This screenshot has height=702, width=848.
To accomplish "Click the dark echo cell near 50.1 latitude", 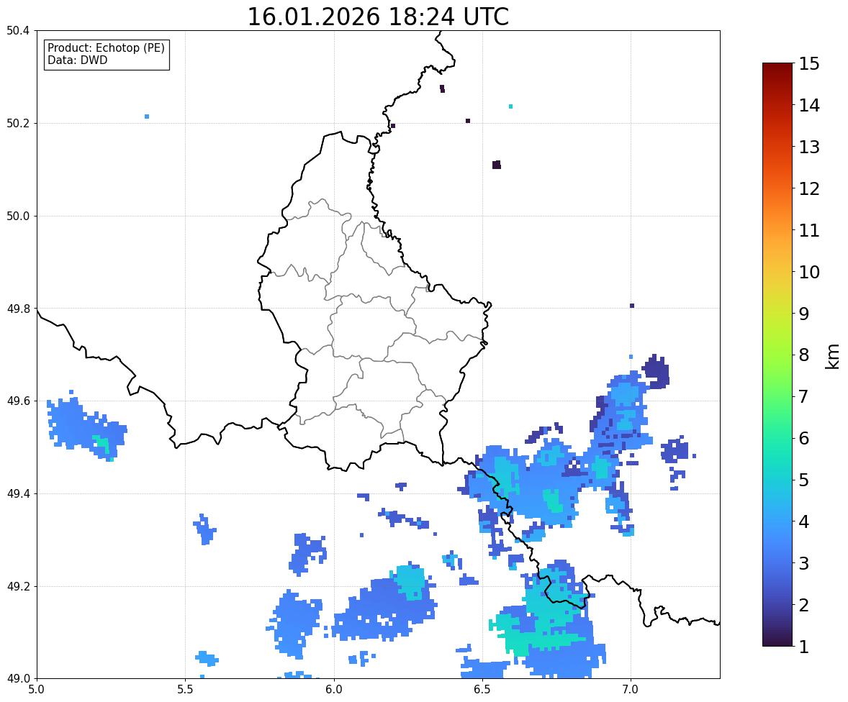I will click(x=497, y=165).
